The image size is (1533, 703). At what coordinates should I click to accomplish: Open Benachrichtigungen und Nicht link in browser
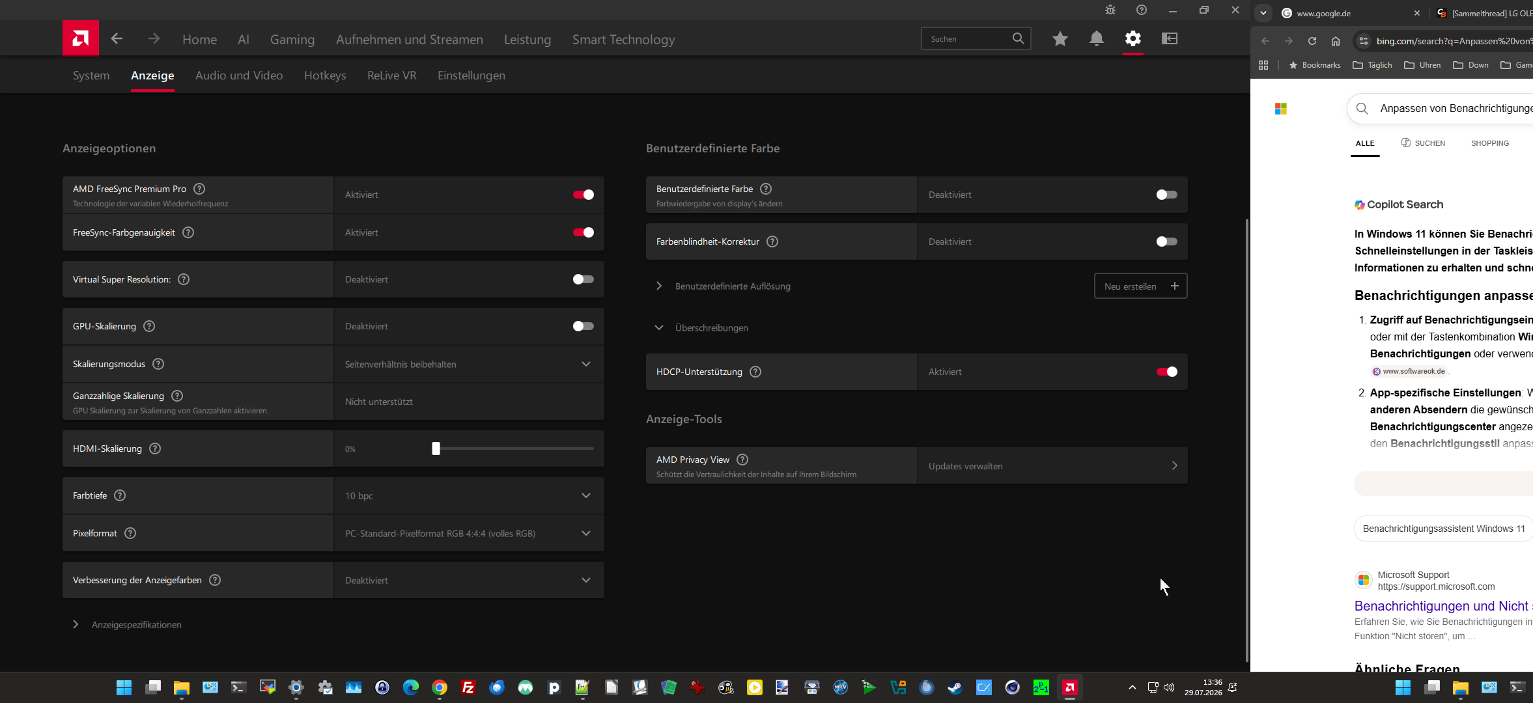point(1442,606)
